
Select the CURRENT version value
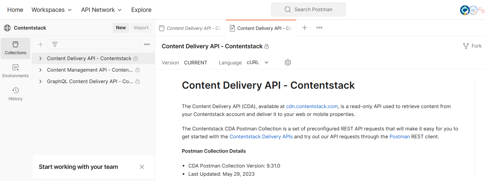(196, 62)
